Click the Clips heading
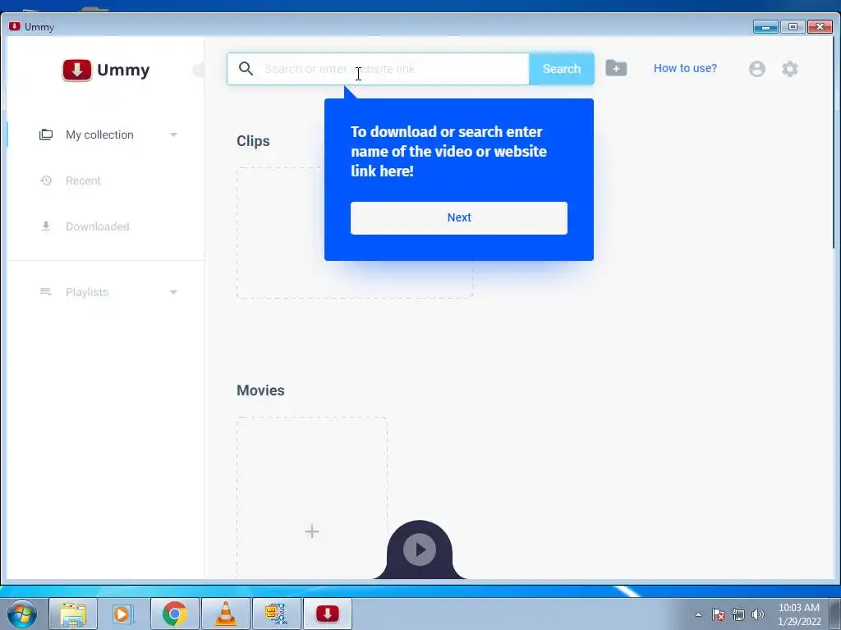841x630 pixels. [x=253, y=141]
